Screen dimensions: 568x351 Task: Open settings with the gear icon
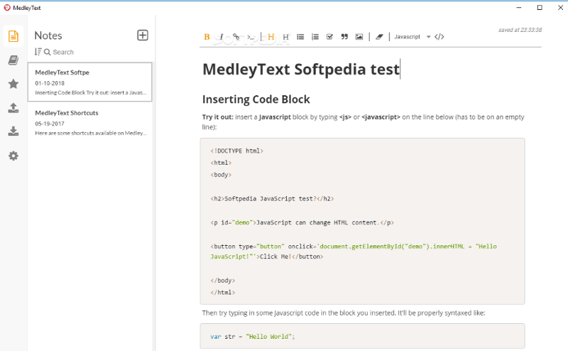pyautogui.click(x=13, y=156)
